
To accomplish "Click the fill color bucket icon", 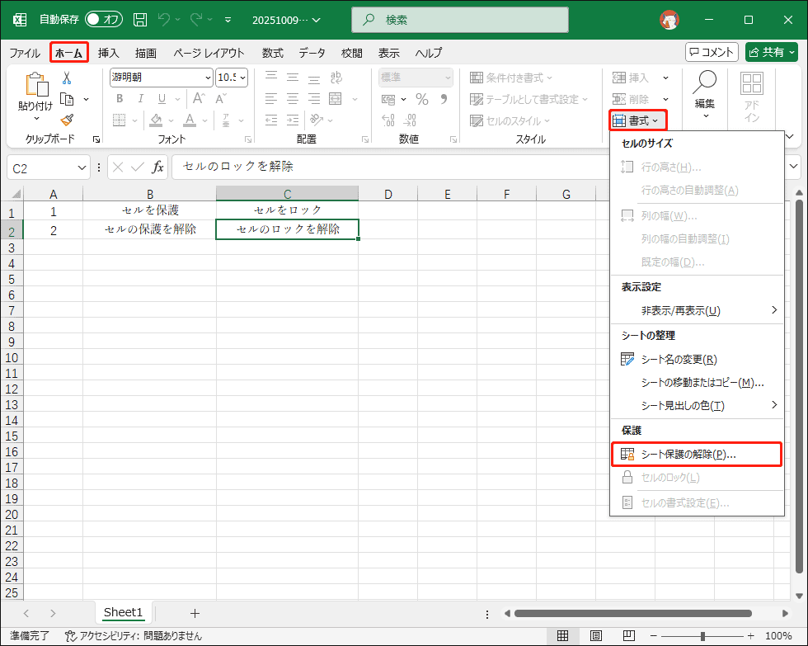I will (156, 120).
